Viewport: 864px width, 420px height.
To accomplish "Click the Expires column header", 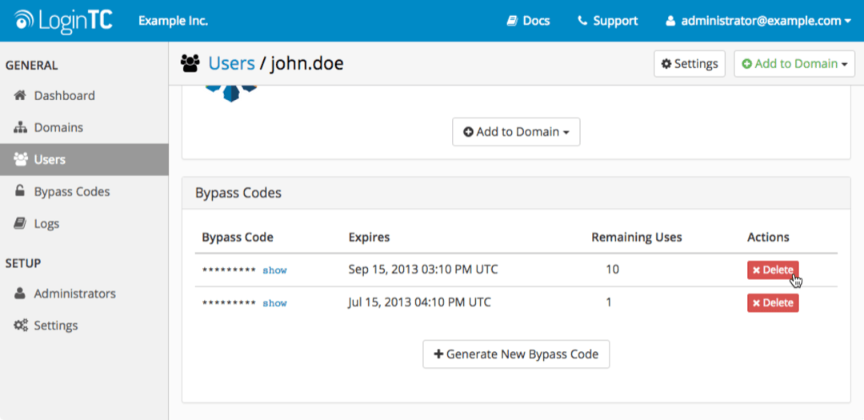I will point(369,237).
